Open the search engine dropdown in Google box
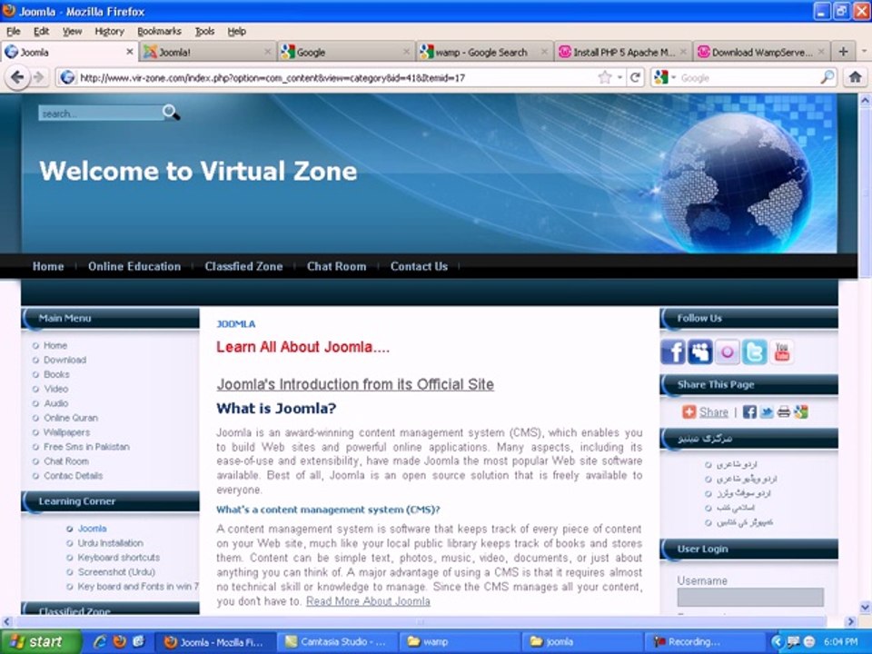The image size is (872, 654). coord(673,77)
